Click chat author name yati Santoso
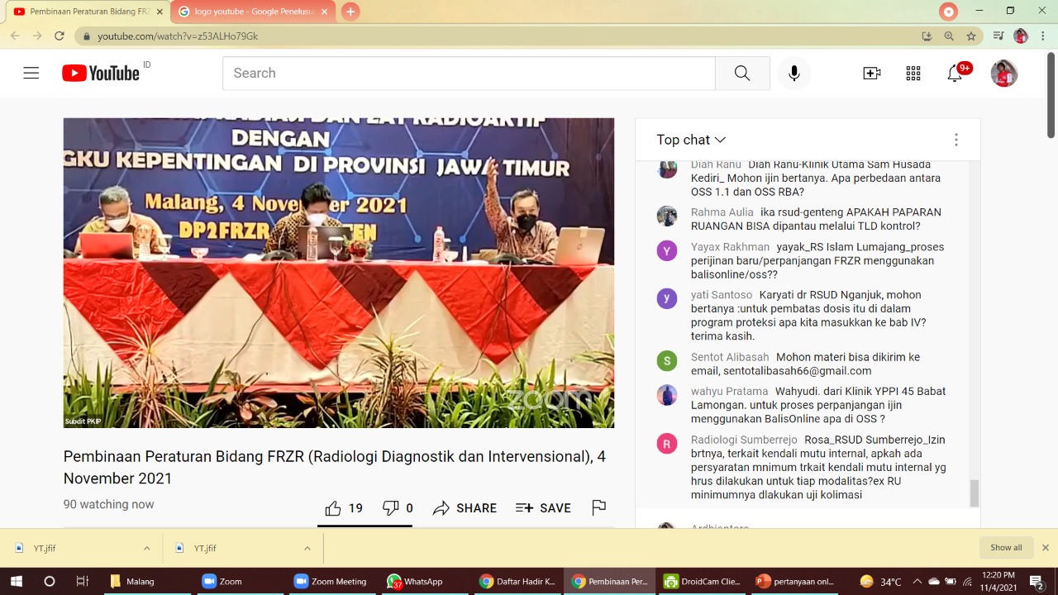This screenshot has width=1058, height=595. point(722,295)
